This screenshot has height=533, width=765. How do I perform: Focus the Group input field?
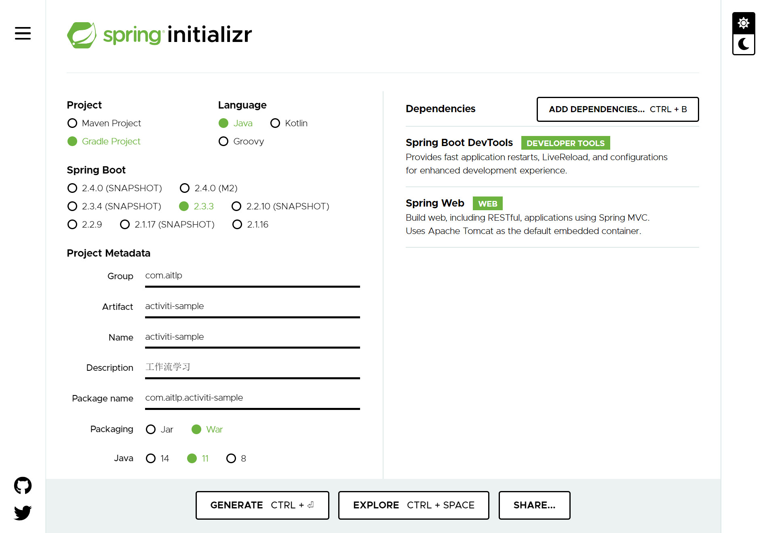click(252, 276)
